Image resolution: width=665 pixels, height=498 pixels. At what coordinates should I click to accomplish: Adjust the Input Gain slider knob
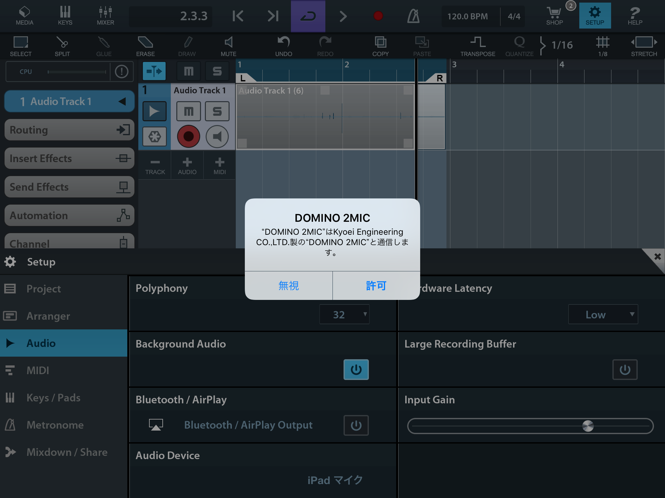pyautogui.click(x=588, y=426)
